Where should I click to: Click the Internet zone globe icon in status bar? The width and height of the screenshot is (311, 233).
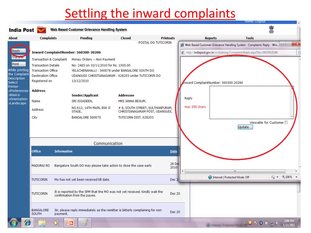[x=210, y=177]
